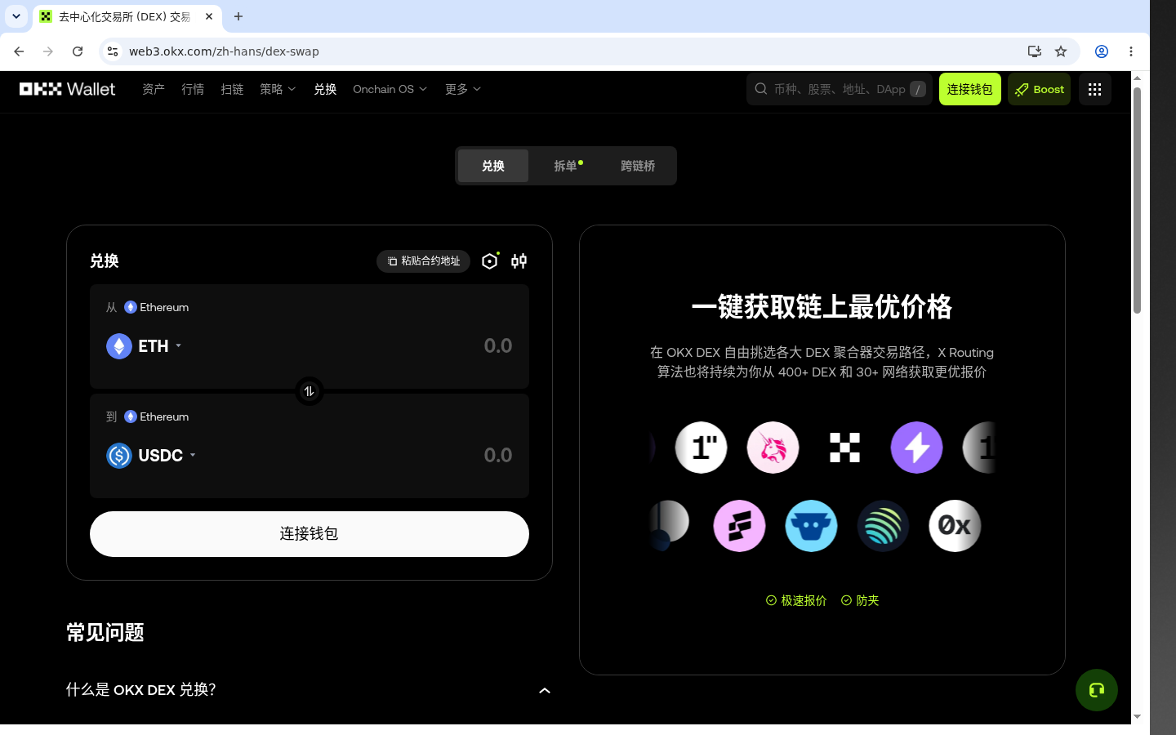Click the address bar URL
1176x735 pixels.
coord(224,51)
